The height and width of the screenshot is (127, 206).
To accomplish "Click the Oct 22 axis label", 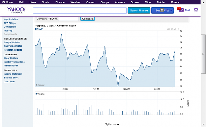I will click(x=66, y=89).
